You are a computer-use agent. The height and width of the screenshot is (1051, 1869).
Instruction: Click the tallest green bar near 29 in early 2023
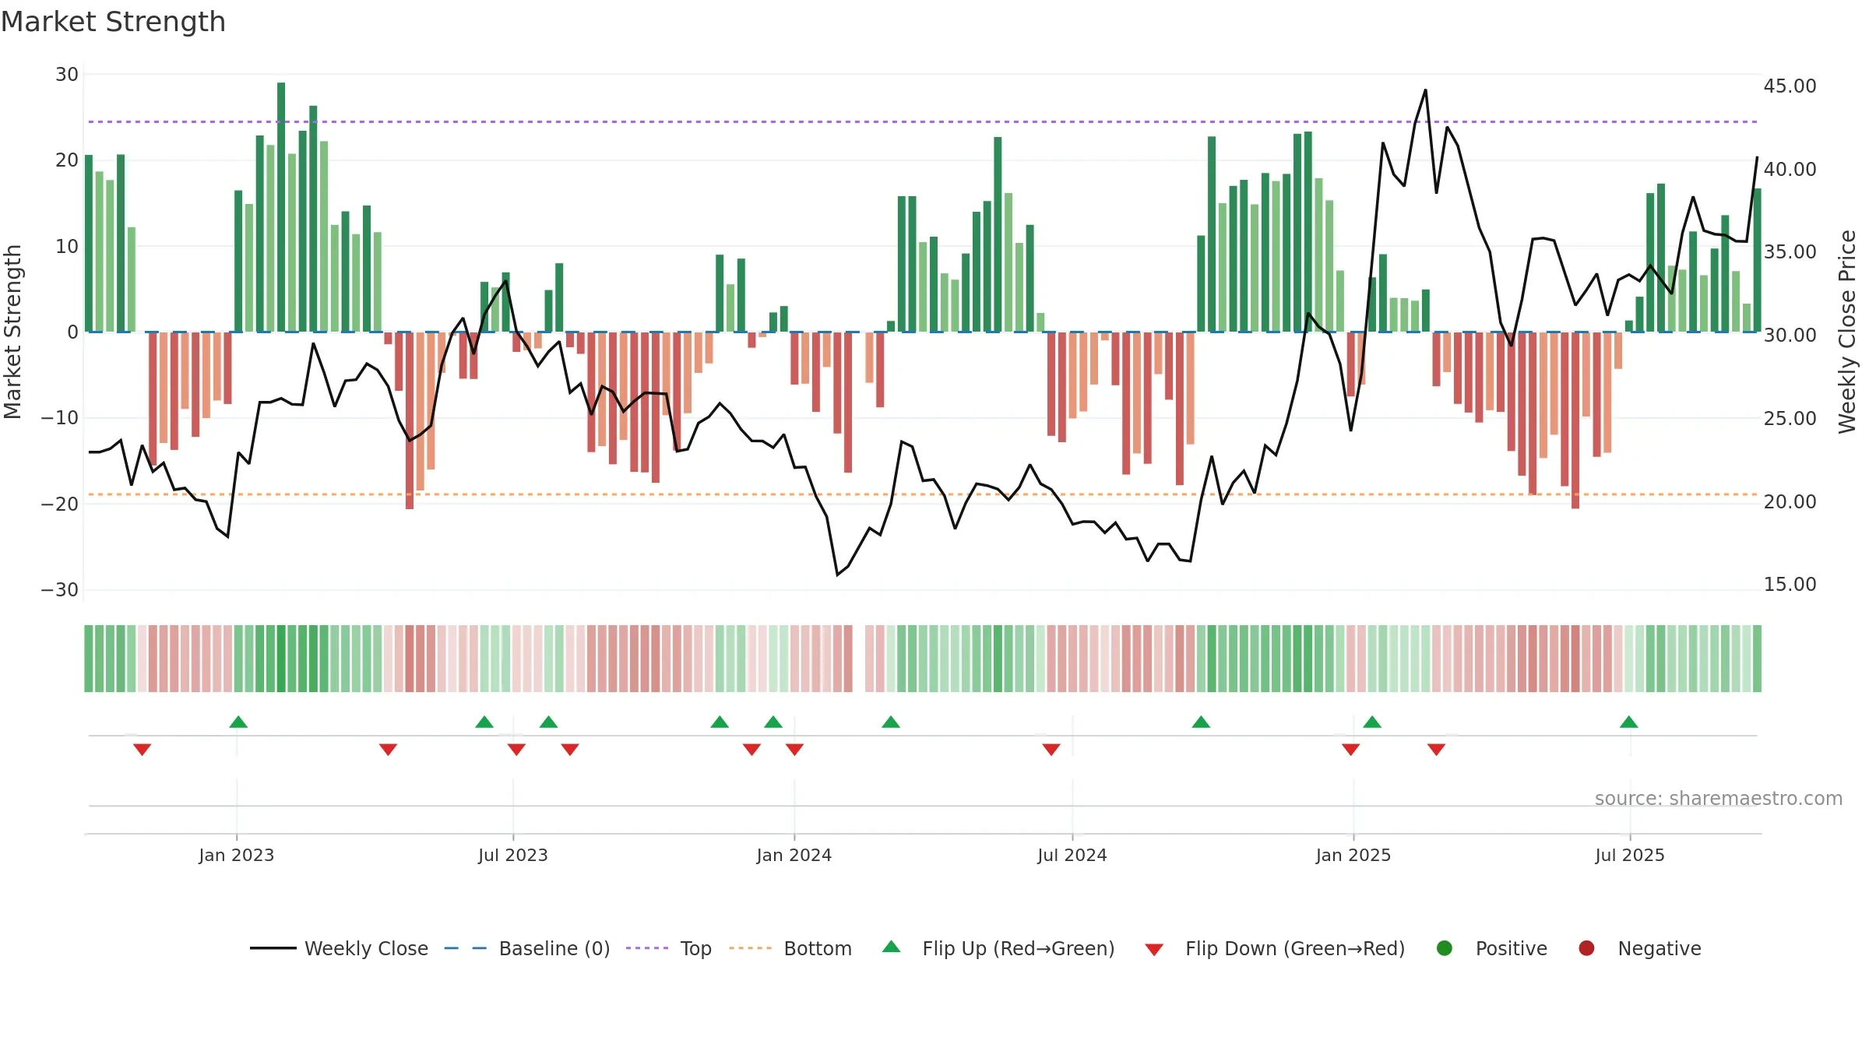coord(281,207)
